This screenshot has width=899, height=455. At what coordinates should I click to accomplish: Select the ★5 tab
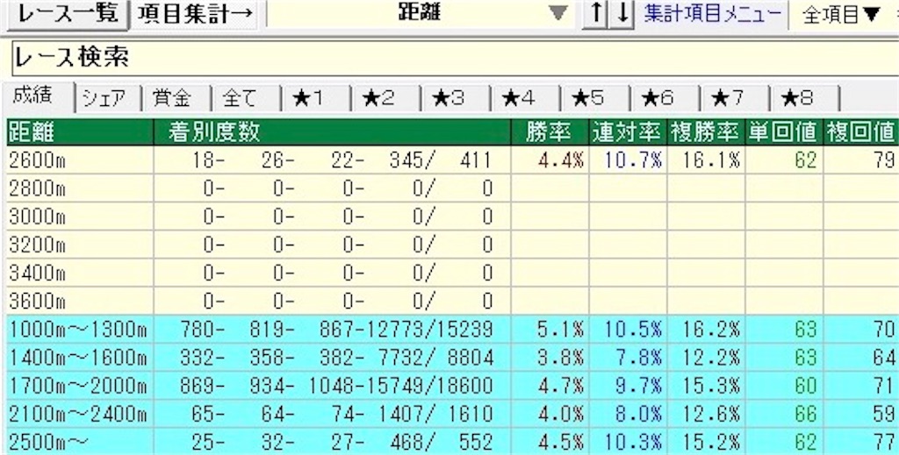tap(596, 99)
